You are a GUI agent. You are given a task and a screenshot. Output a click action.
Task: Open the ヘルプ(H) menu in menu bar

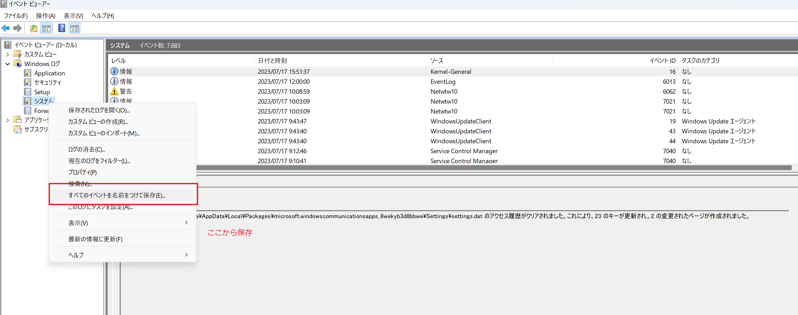(103, 16)
